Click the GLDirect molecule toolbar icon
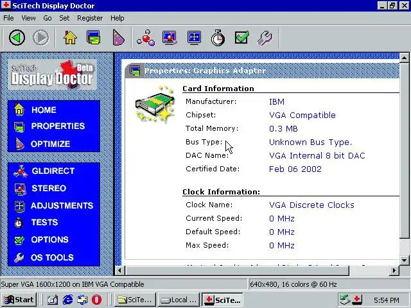Viewport: 411px width, 308px height. tap(146, 38)
